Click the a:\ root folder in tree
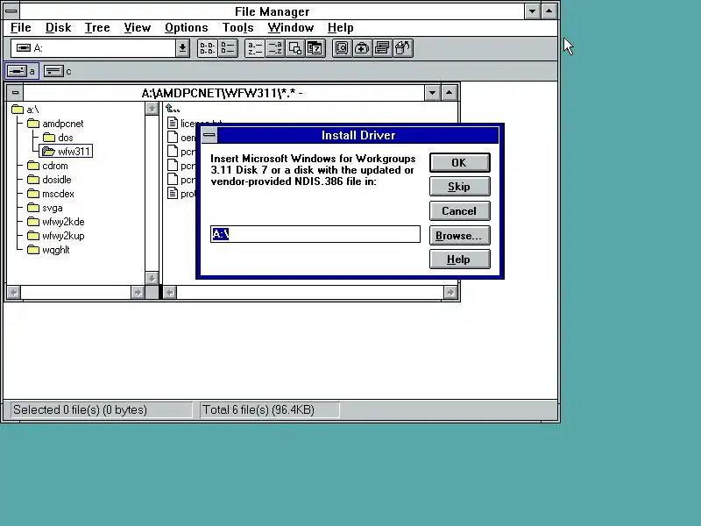Image resolution: width=701 pixels, height=526 pixels. pos(25,109)
